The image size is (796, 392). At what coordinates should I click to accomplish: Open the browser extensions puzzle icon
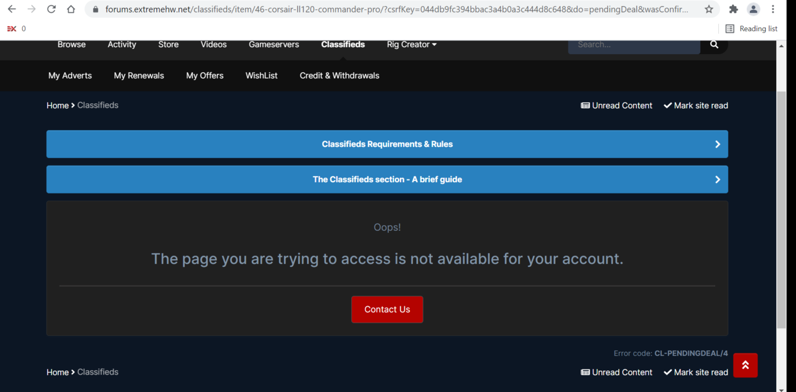pos(734,9)
